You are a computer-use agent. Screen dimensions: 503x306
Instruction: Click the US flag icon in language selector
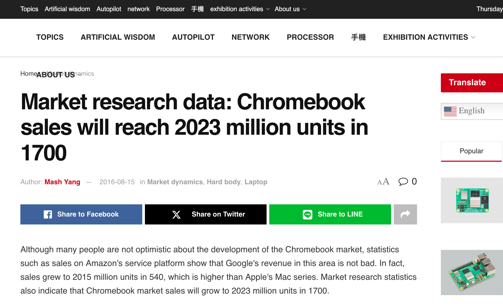point(450,111)
